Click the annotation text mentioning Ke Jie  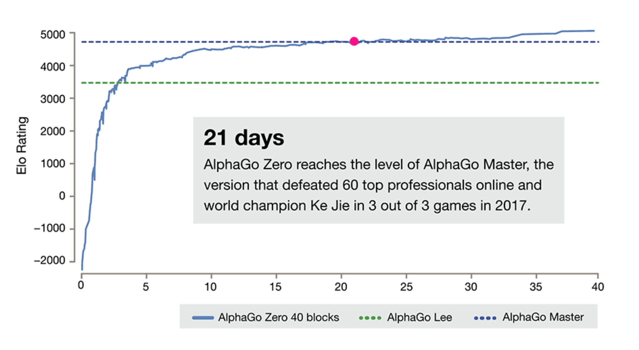tap(367, 206)
